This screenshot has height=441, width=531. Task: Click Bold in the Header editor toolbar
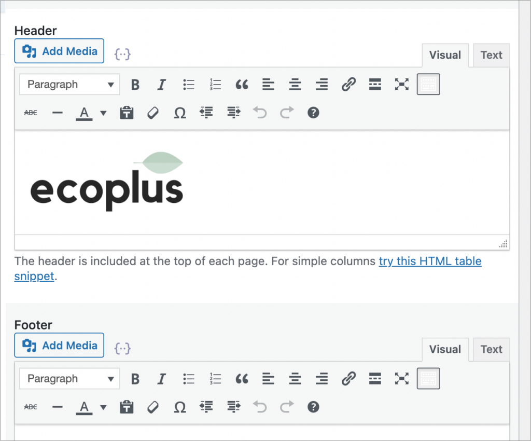(x=135, y=85)
